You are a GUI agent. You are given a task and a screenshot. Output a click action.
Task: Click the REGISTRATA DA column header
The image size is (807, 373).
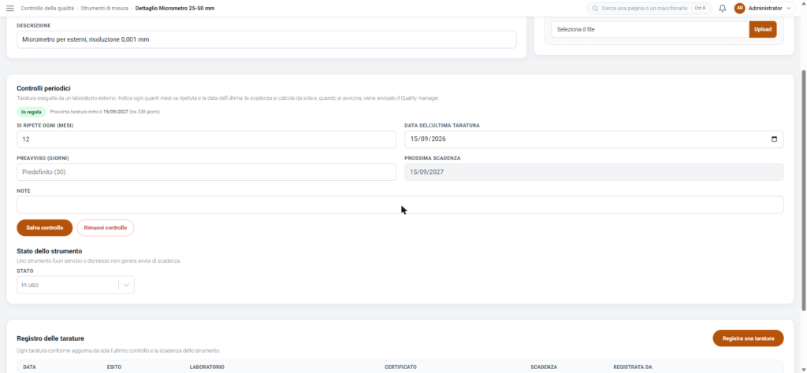click(633, 367)
